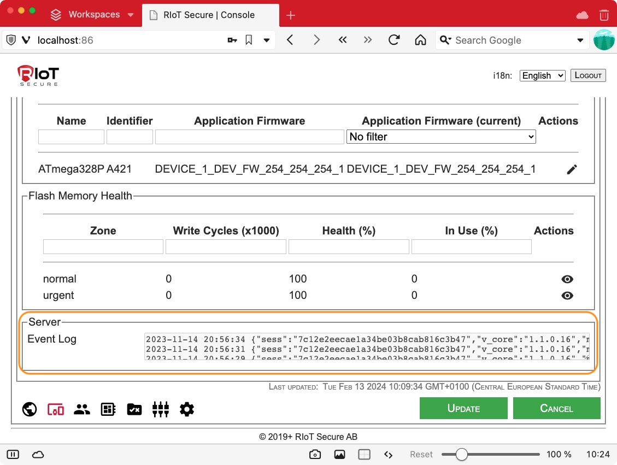
Task: Click the folder with check-cross icon
Action: [134, 409]
